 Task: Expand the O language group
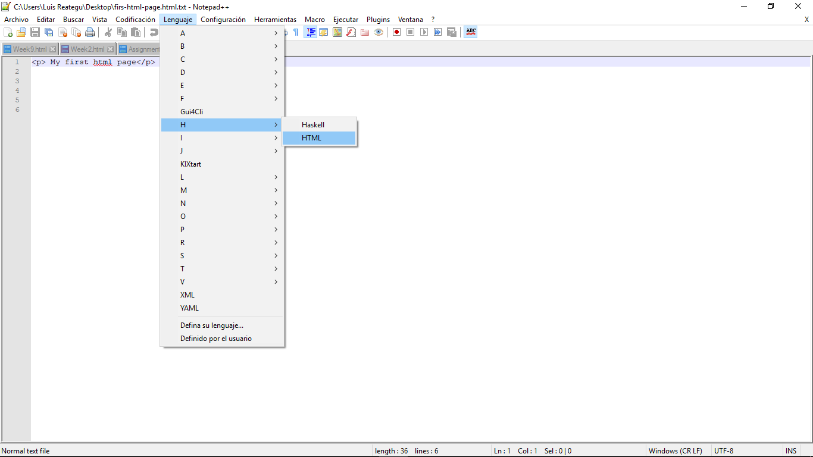[223, 217]
